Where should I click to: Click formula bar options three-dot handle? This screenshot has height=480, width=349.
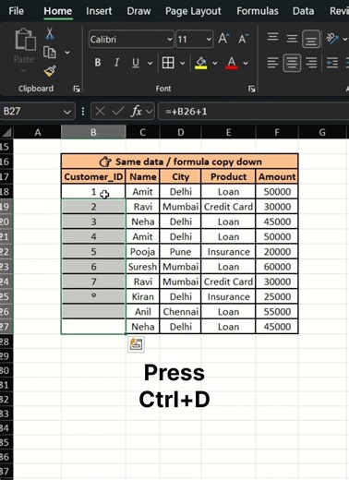[83, 111]
